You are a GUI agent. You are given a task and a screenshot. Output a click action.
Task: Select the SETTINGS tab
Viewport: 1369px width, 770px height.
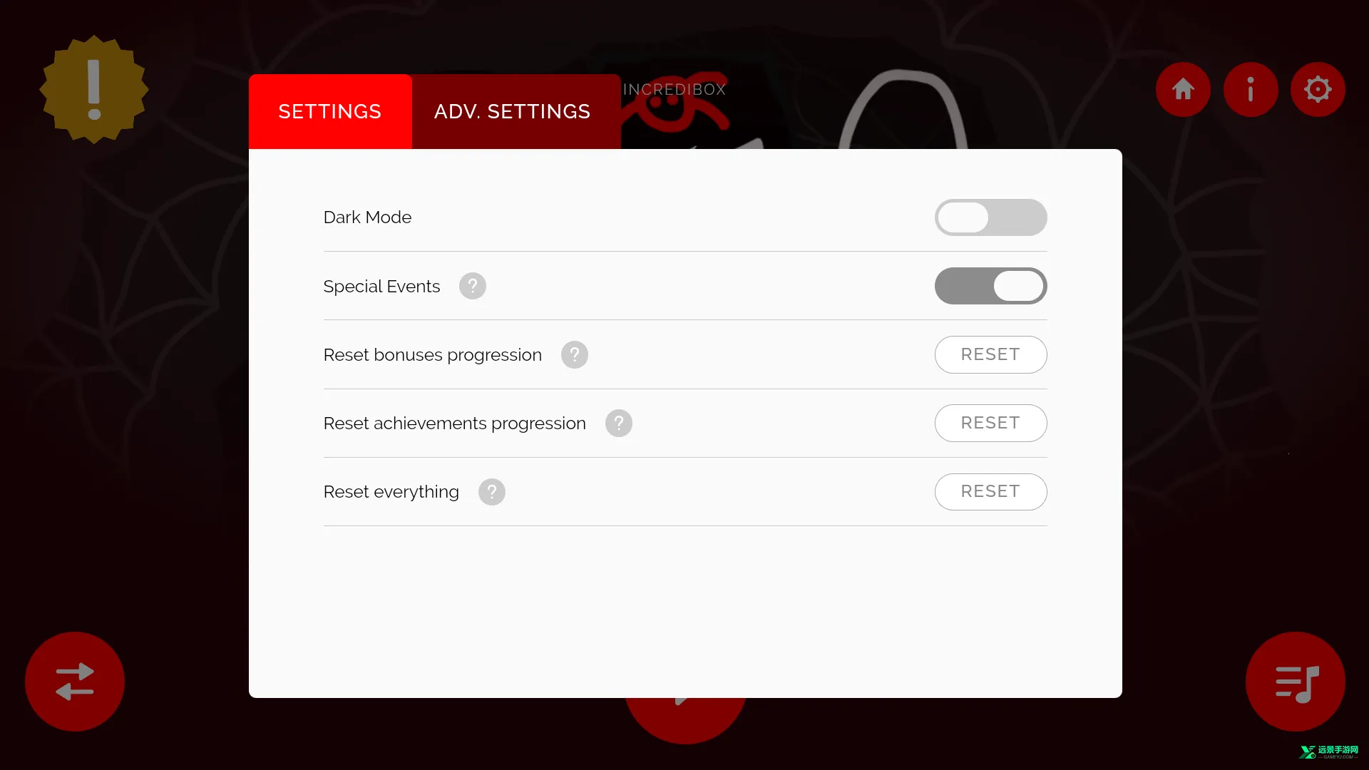click(330, 112)
